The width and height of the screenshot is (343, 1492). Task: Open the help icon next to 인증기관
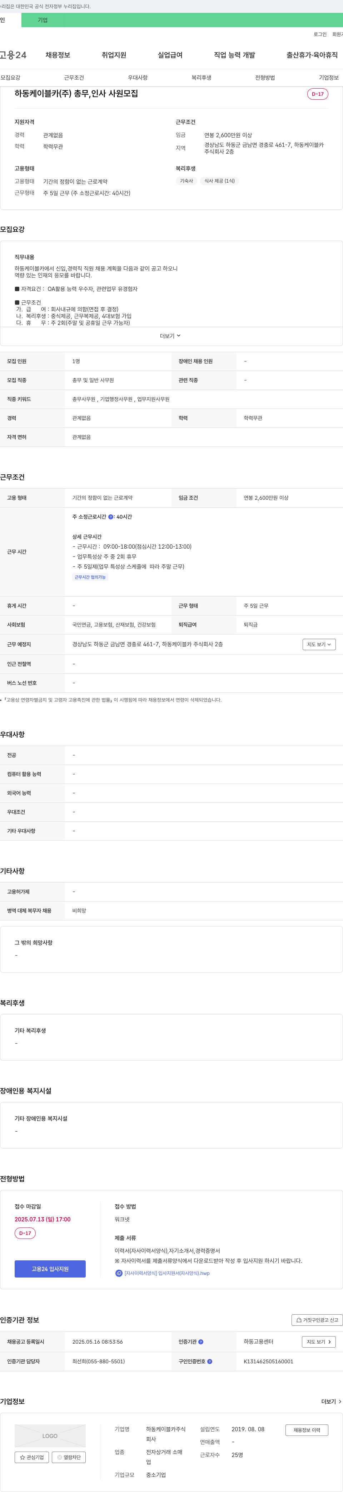pos(201,1342)
